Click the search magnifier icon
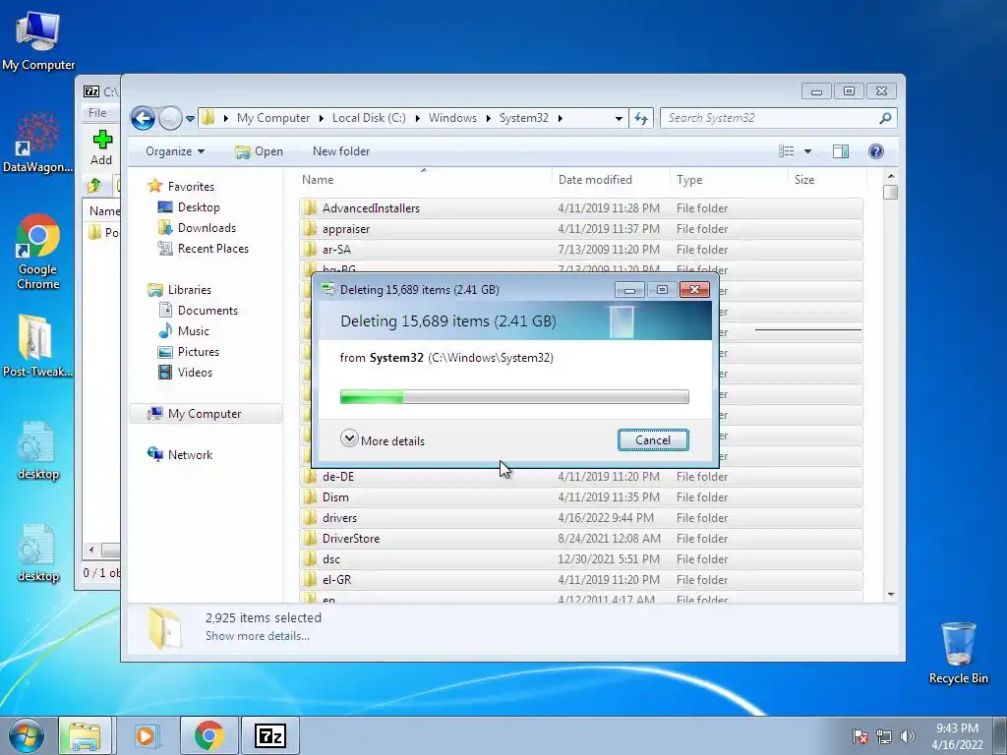Screen dimensions: 1007x755 click(885, 118)
